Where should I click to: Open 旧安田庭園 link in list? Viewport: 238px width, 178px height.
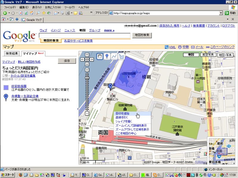(x=19, y=86)
